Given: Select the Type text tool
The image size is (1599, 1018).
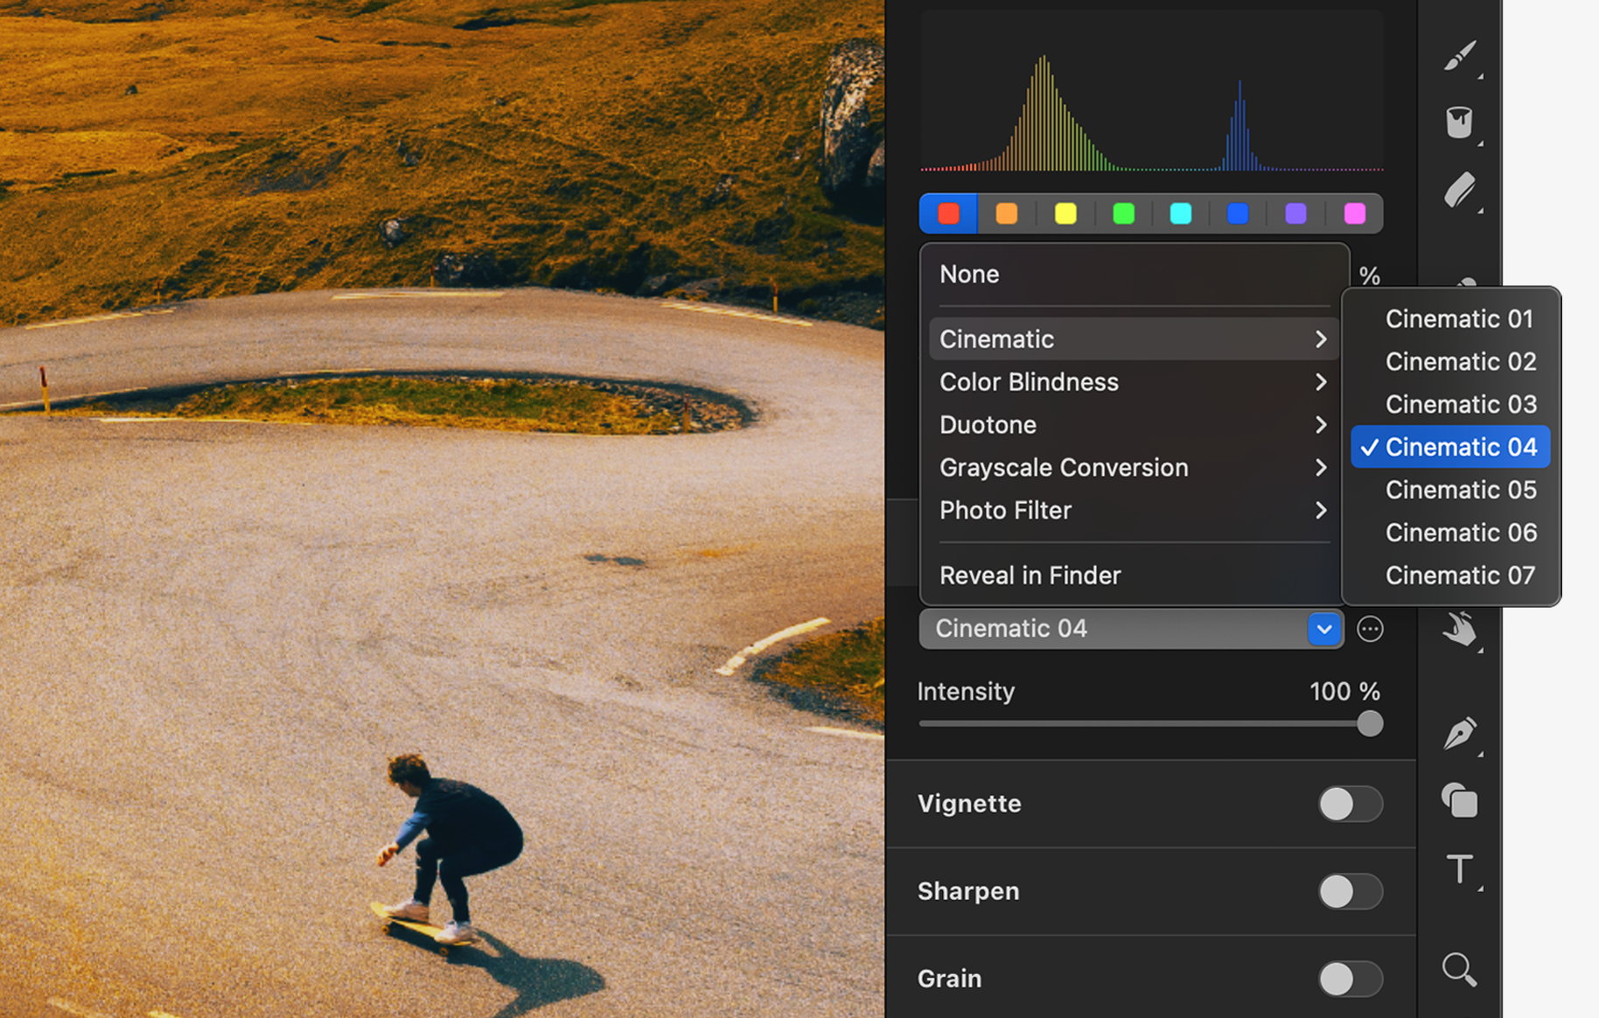Looking at the screenshot, I should [x=1459, y=868].
